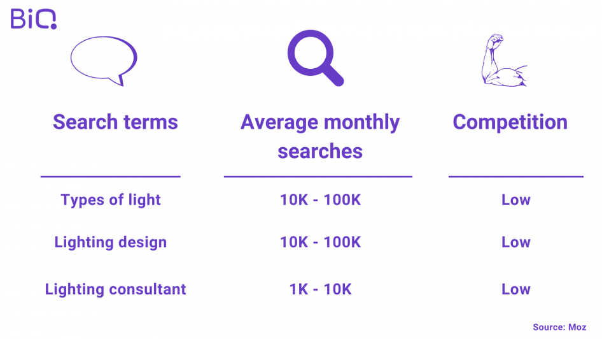Click the Types of light term
Screen dimensions: 602x339
pos(111,200)
